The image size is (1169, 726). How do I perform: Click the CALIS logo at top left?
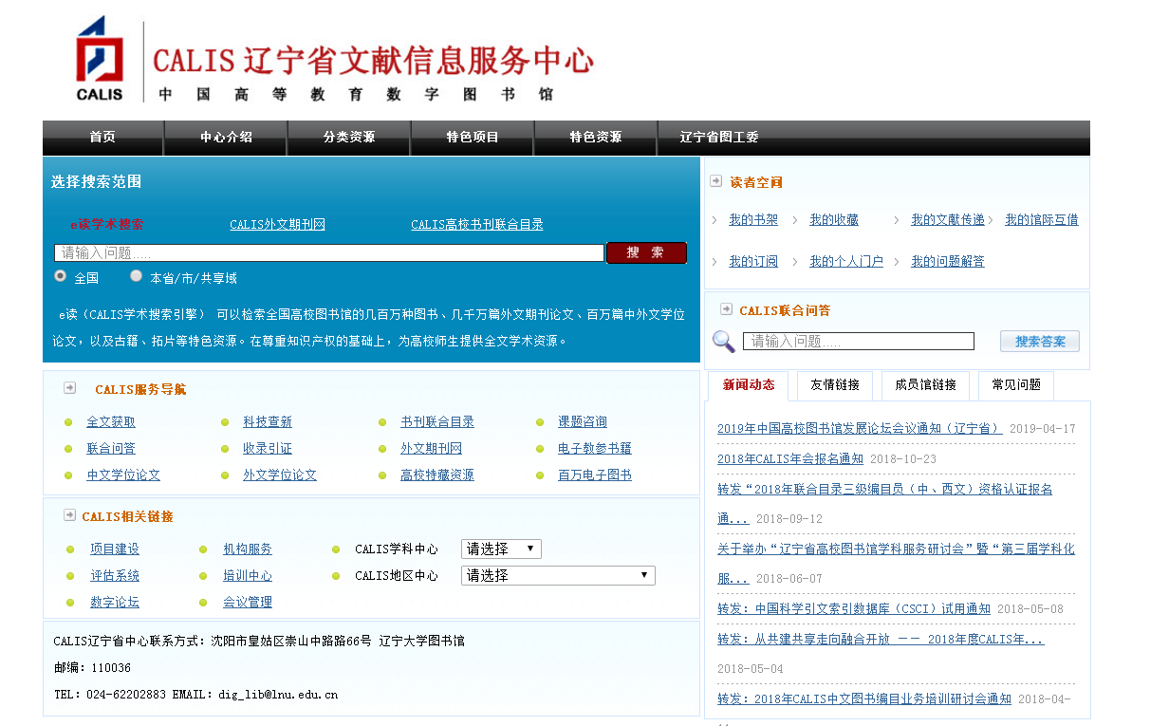[x=100, y=57]
